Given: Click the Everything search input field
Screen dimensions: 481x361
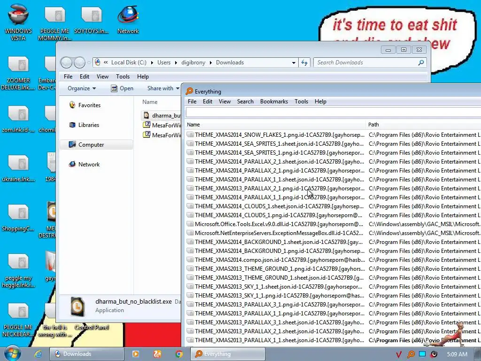Looking at the screenshot, I should [x=333, y=112].
